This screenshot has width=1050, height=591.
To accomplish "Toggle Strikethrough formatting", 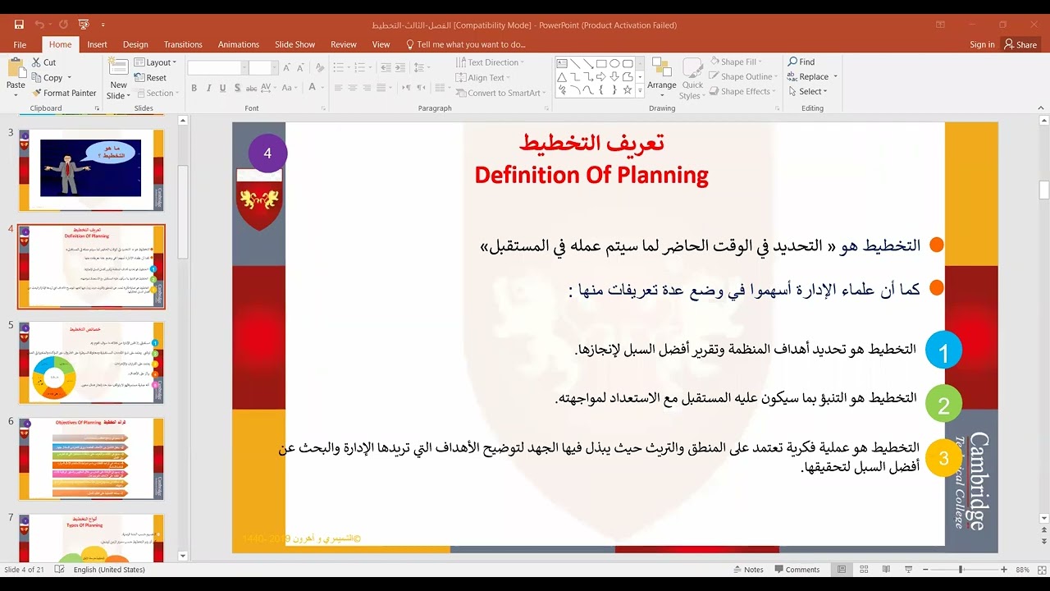I will pyautogui.click(x=252, y=89).
